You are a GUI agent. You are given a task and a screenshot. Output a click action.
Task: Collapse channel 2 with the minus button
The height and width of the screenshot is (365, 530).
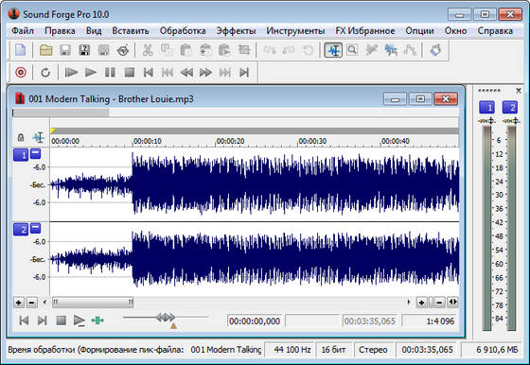tap(36, 228)
